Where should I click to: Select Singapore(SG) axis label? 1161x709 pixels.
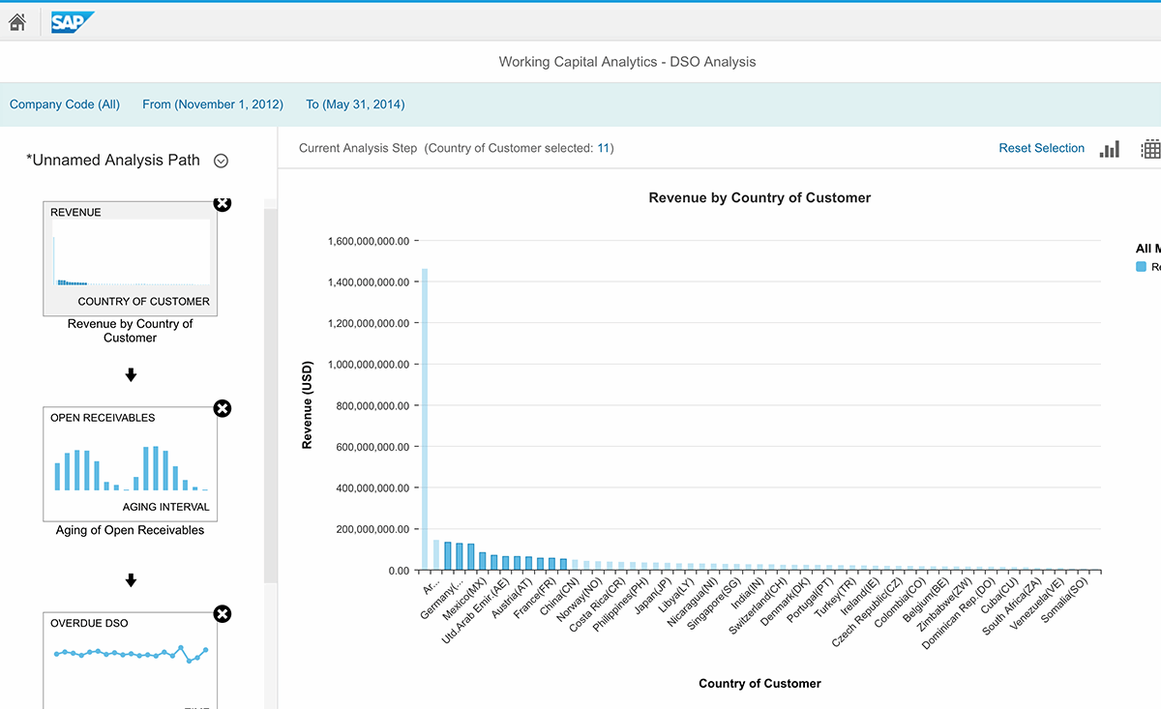click(716, 606)
